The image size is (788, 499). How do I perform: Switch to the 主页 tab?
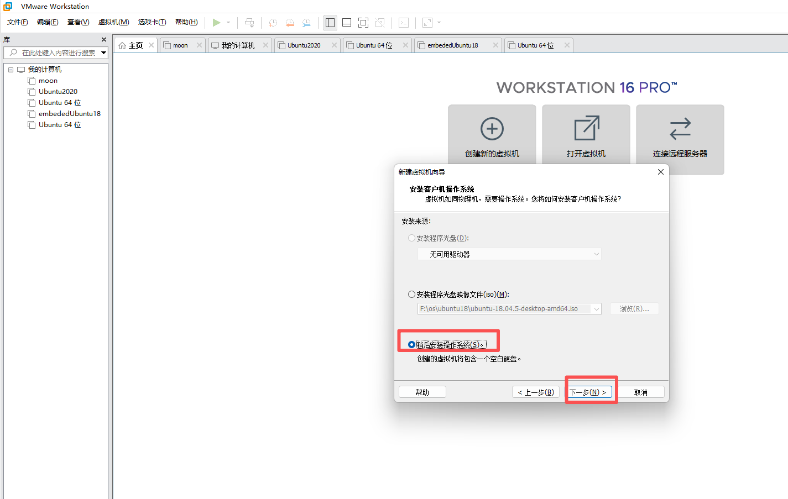click(135, 45)
